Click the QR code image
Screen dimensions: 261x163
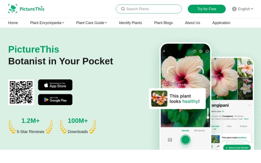(x=21, y=92)
